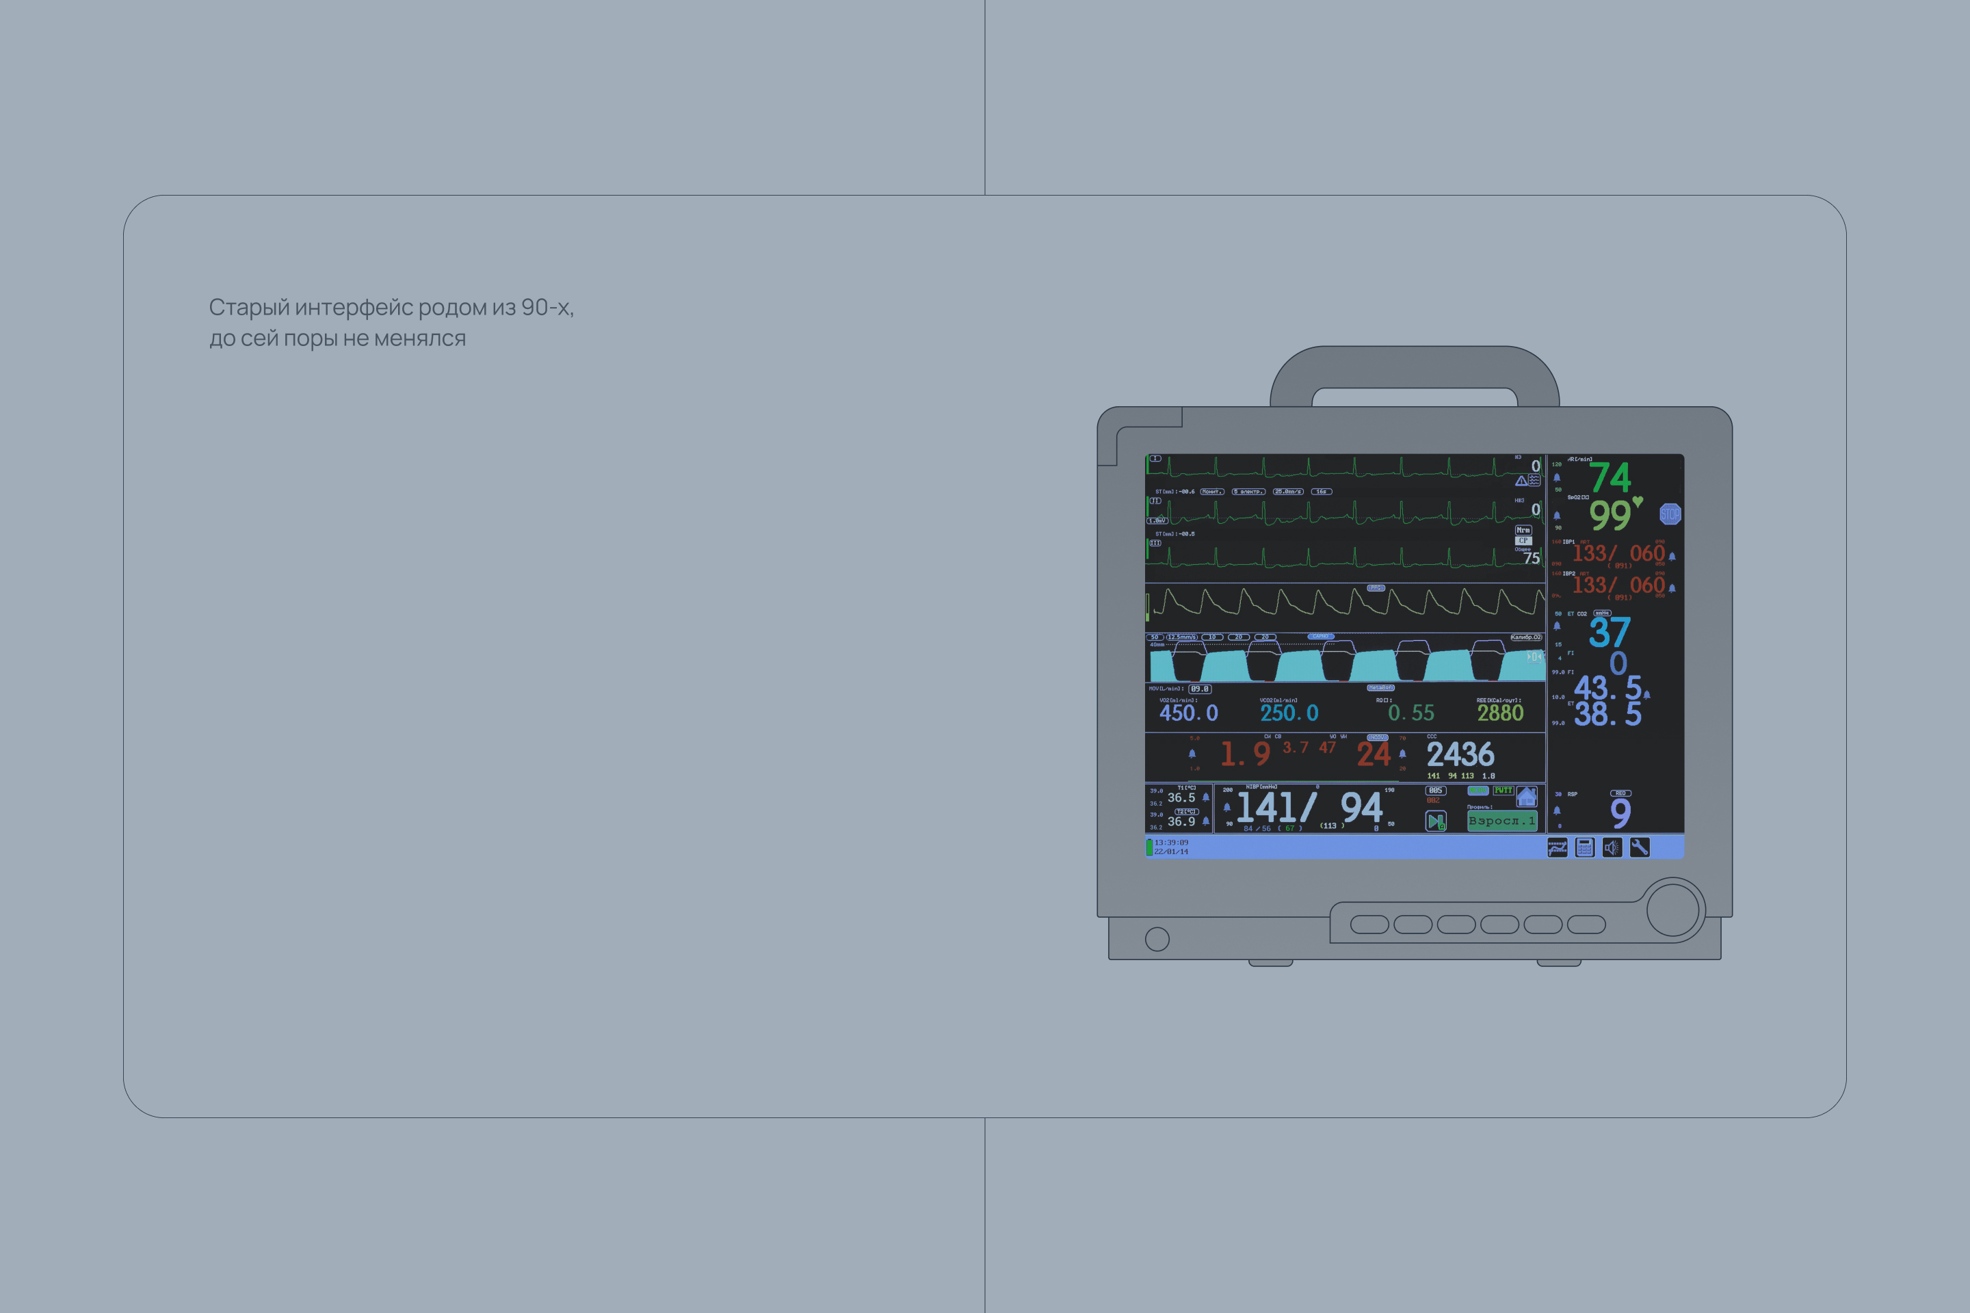Click the 1.0mV ECG gain setting

coord(1157,521)
